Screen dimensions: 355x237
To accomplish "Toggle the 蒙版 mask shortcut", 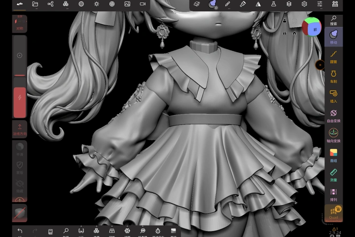I will (x=20, y=168).
